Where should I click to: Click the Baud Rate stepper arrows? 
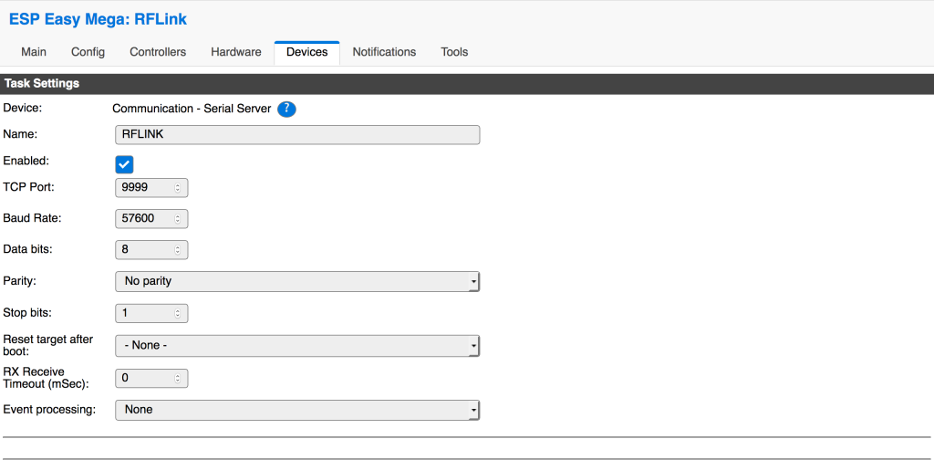(x=178, y=218)
